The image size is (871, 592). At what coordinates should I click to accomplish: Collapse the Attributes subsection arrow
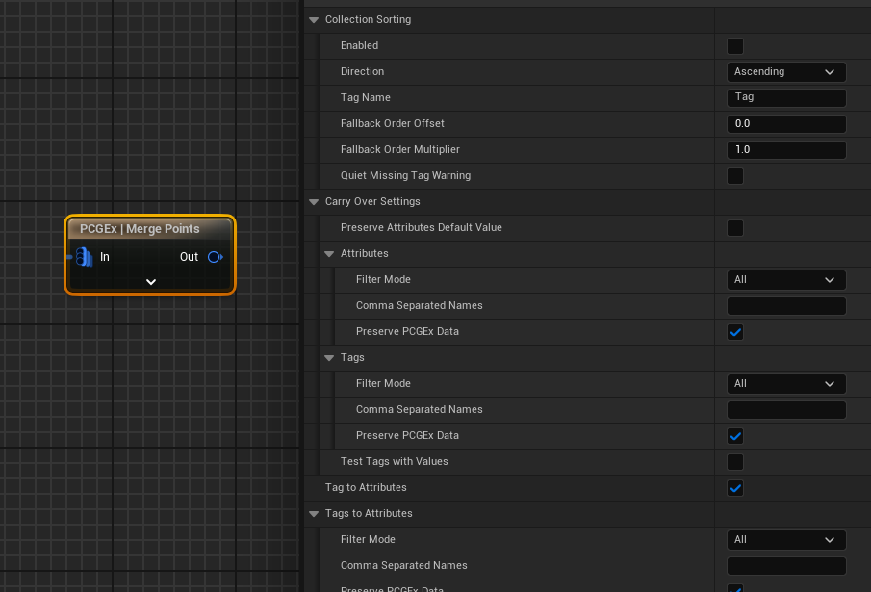click(330, 254)
